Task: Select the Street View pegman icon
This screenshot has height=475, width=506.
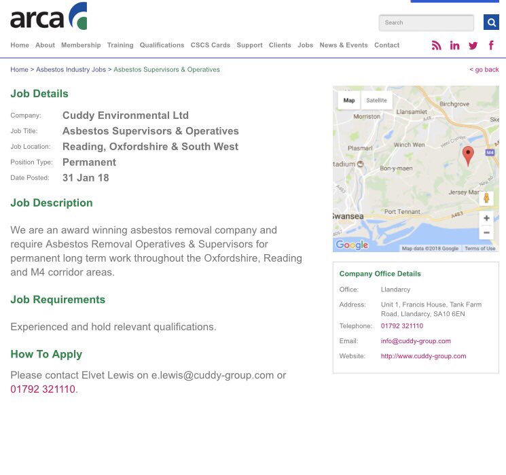Action: pos(486,198)
